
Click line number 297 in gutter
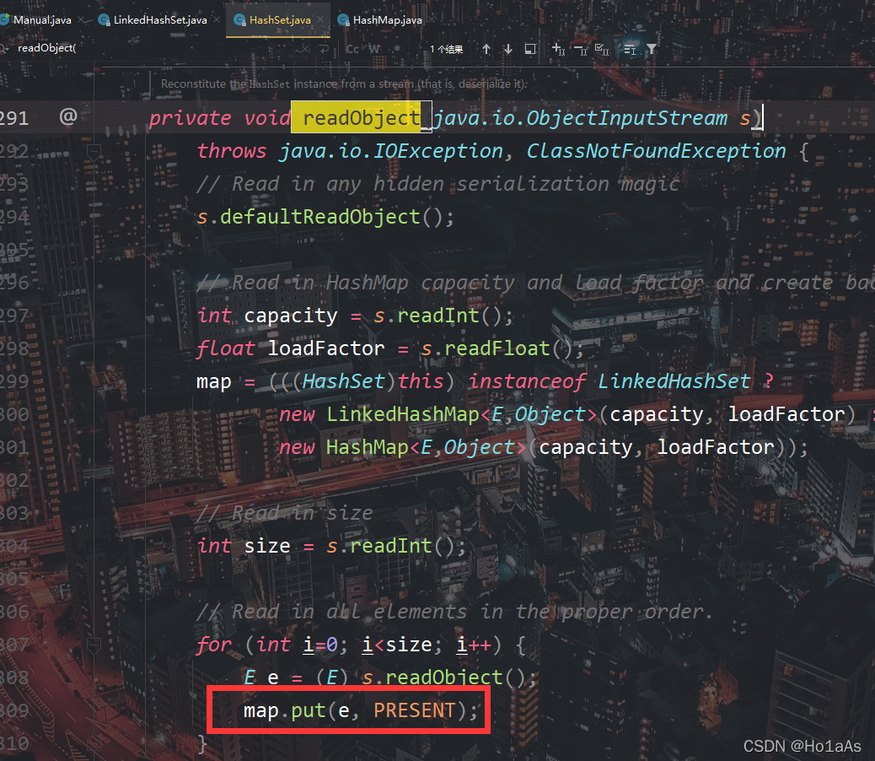point(14,316)
